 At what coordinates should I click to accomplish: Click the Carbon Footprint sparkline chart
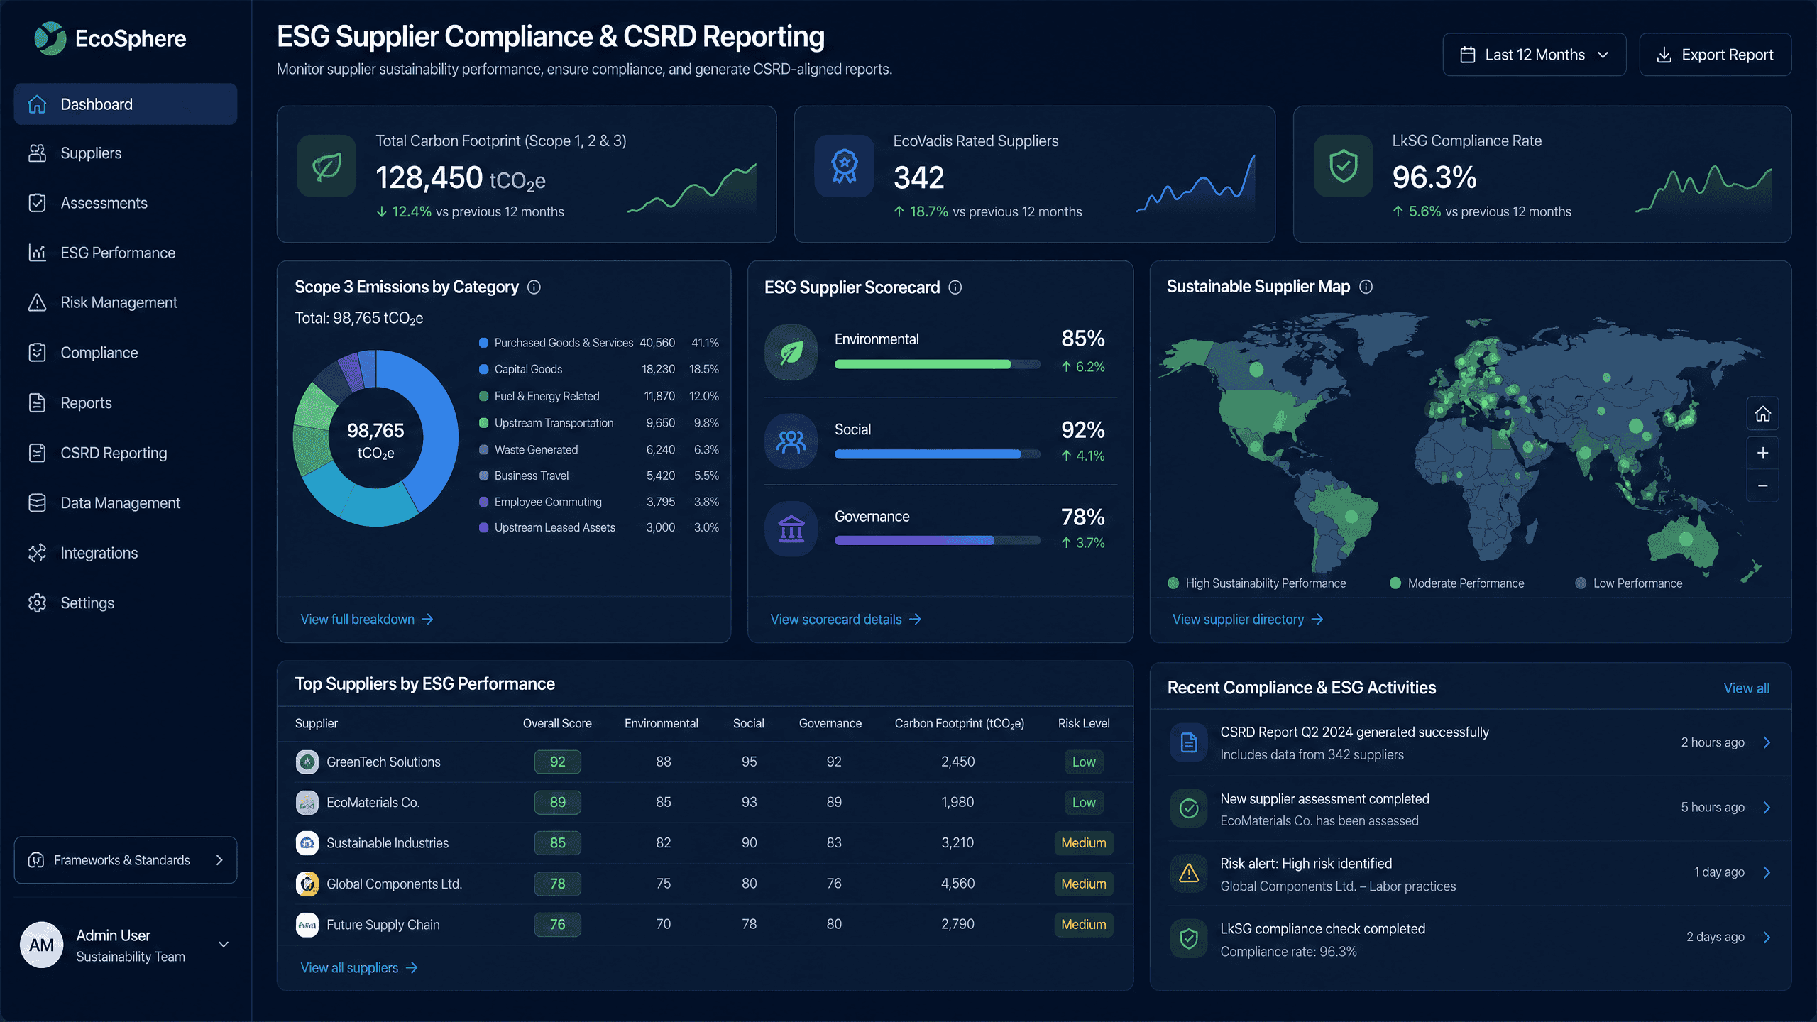point(692,188)
